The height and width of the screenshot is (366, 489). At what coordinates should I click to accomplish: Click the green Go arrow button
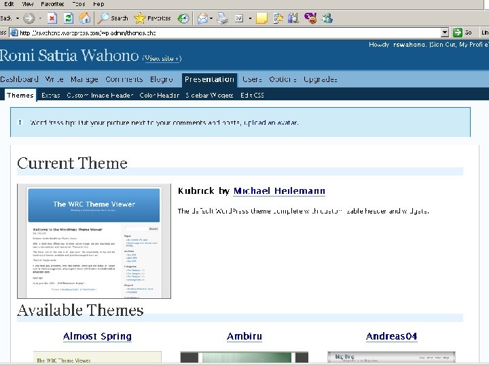[458, 33]
